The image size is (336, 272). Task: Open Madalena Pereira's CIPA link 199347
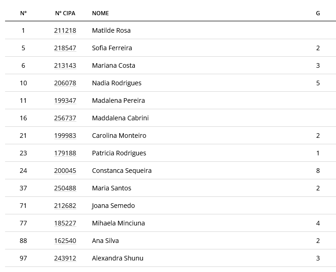[x=65, y=101]
